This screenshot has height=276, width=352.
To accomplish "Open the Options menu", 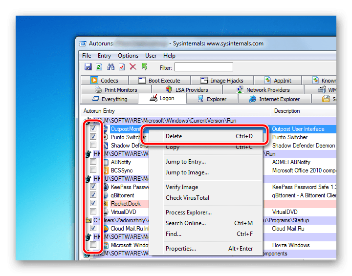I will pos(128,56).
